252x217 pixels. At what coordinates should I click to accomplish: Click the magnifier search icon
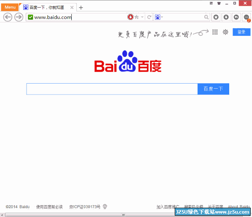coord(206,17)
